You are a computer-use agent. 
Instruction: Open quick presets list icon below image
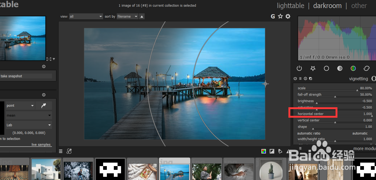click(x=61, y=151)
